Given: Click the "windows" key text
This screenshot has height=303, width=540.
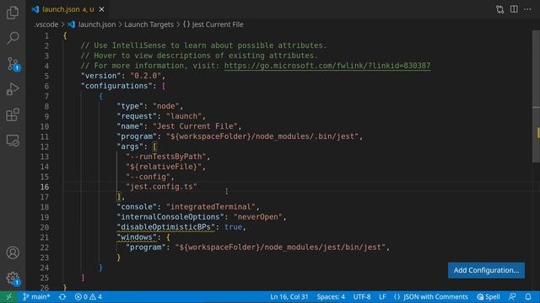Looking at the screenshot, I should click(137, 237).
